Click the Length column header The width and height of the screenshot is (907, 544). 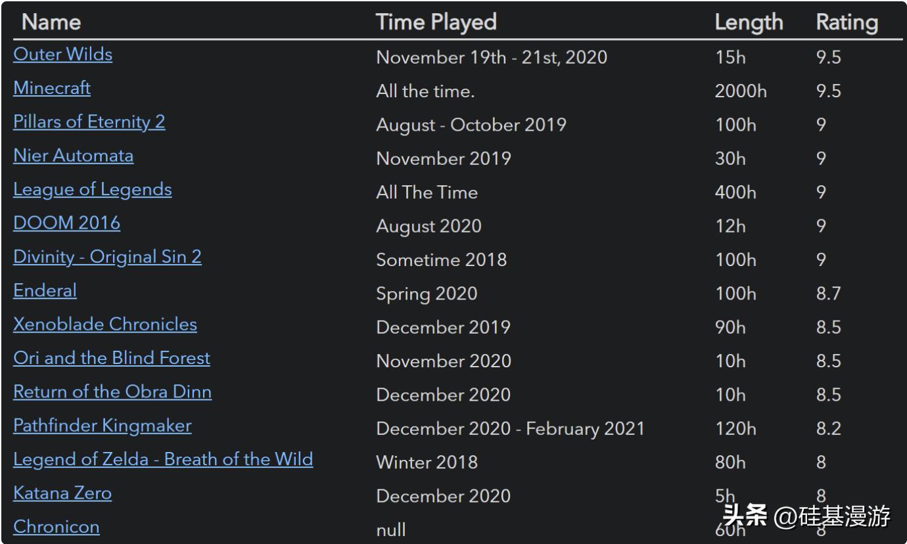749,22
